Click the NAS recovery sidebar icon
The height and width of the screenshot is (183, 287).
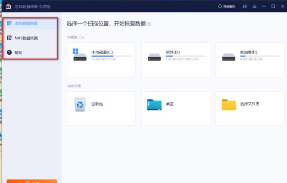point(10,38)
